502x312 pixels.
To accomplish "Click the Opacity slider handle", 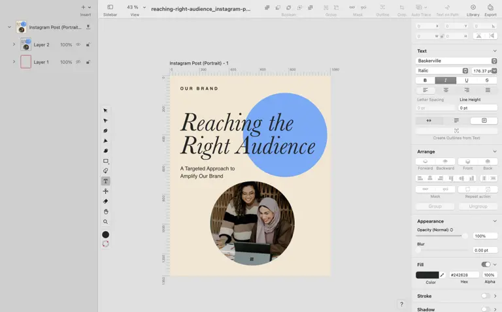I will pyautogui.click(x=465, y=236).
